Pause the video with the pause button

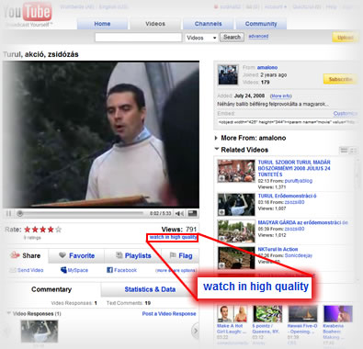[x=8, y=213]
